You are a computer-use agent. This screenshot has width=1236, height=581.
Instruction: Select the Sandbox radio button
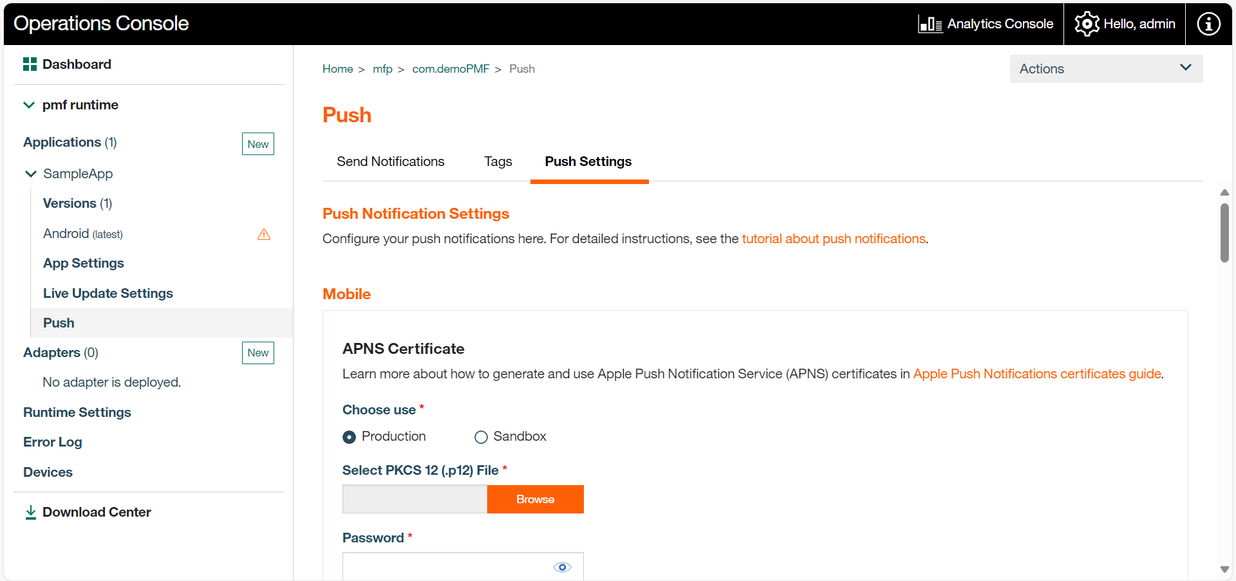pos(481,438)
